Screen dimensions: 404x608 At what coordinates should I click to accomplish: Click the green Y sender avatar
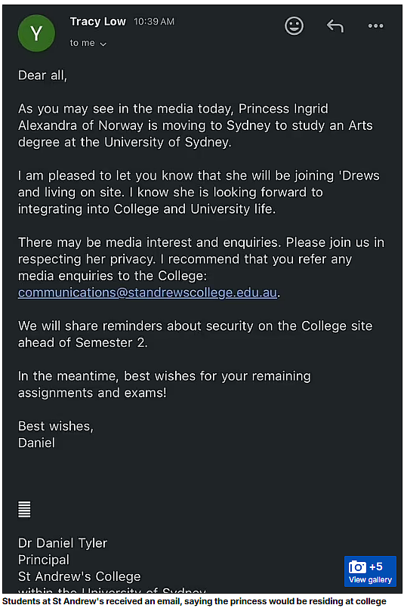point(36,33)
